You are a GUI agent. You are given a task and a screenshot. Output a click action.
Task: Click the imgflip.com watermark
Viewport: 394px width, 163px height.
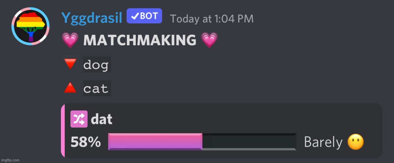pos(10,160)
